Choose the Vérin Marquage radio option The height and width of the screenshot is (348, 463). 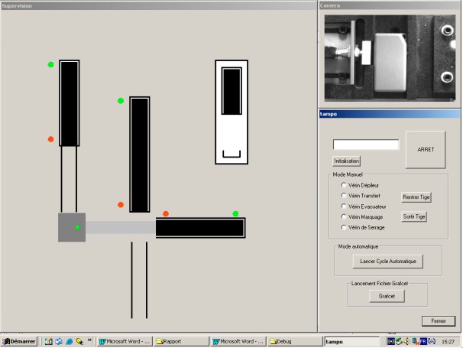343,216
